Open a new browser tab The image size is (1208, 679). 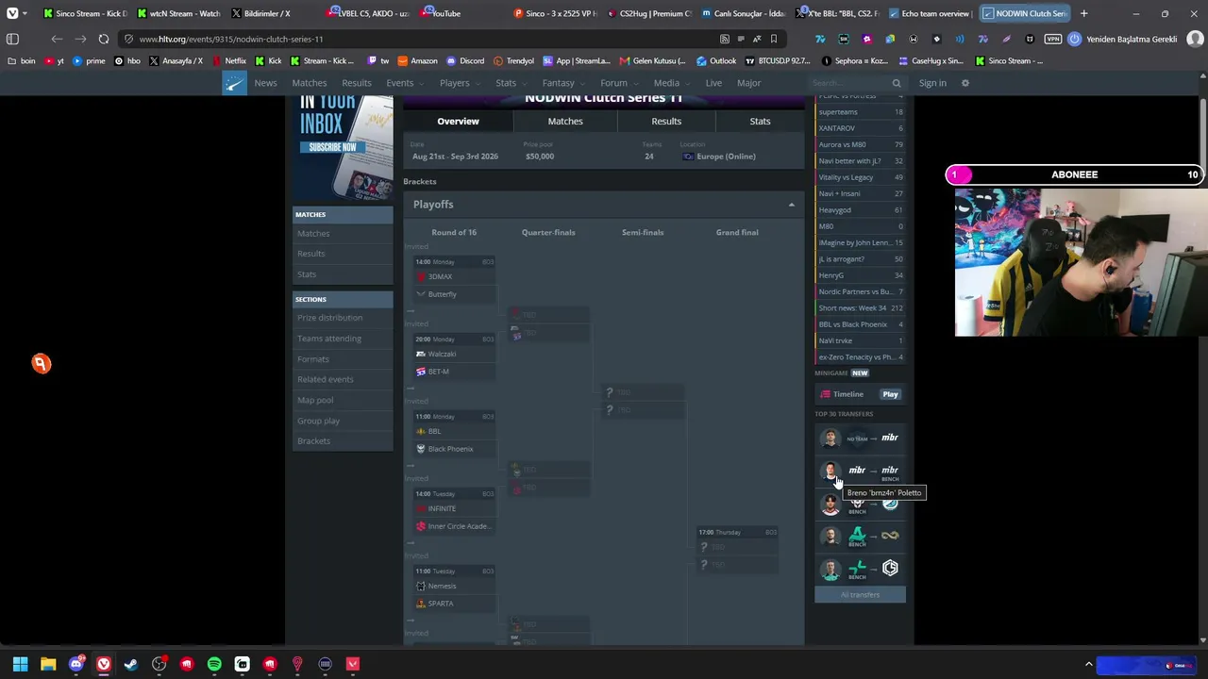1083,13
